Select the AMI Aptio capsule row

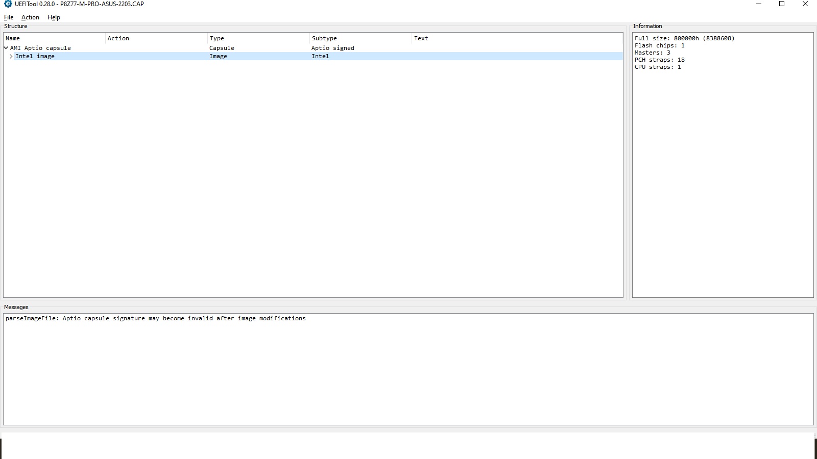(313, 48)
